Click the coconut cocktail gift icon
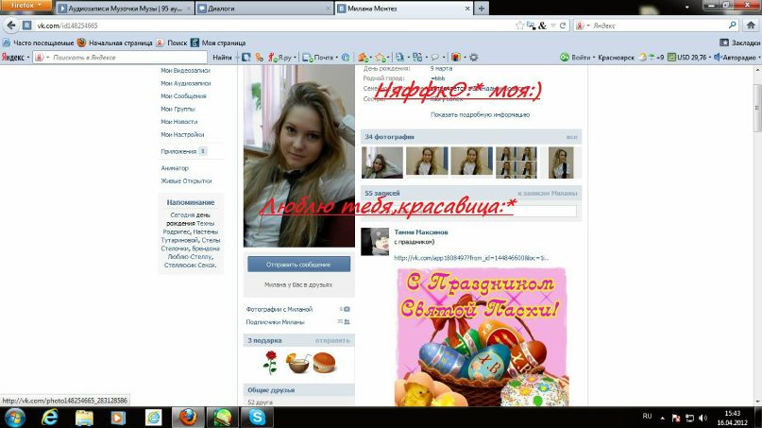The width and height of the screenshot is (762, 428). [297, 363]
